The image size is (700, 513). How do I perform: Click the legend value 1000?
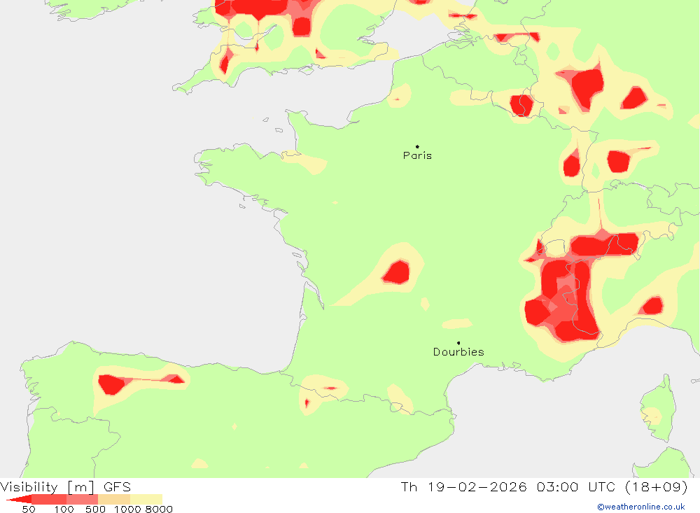[127, 510]
